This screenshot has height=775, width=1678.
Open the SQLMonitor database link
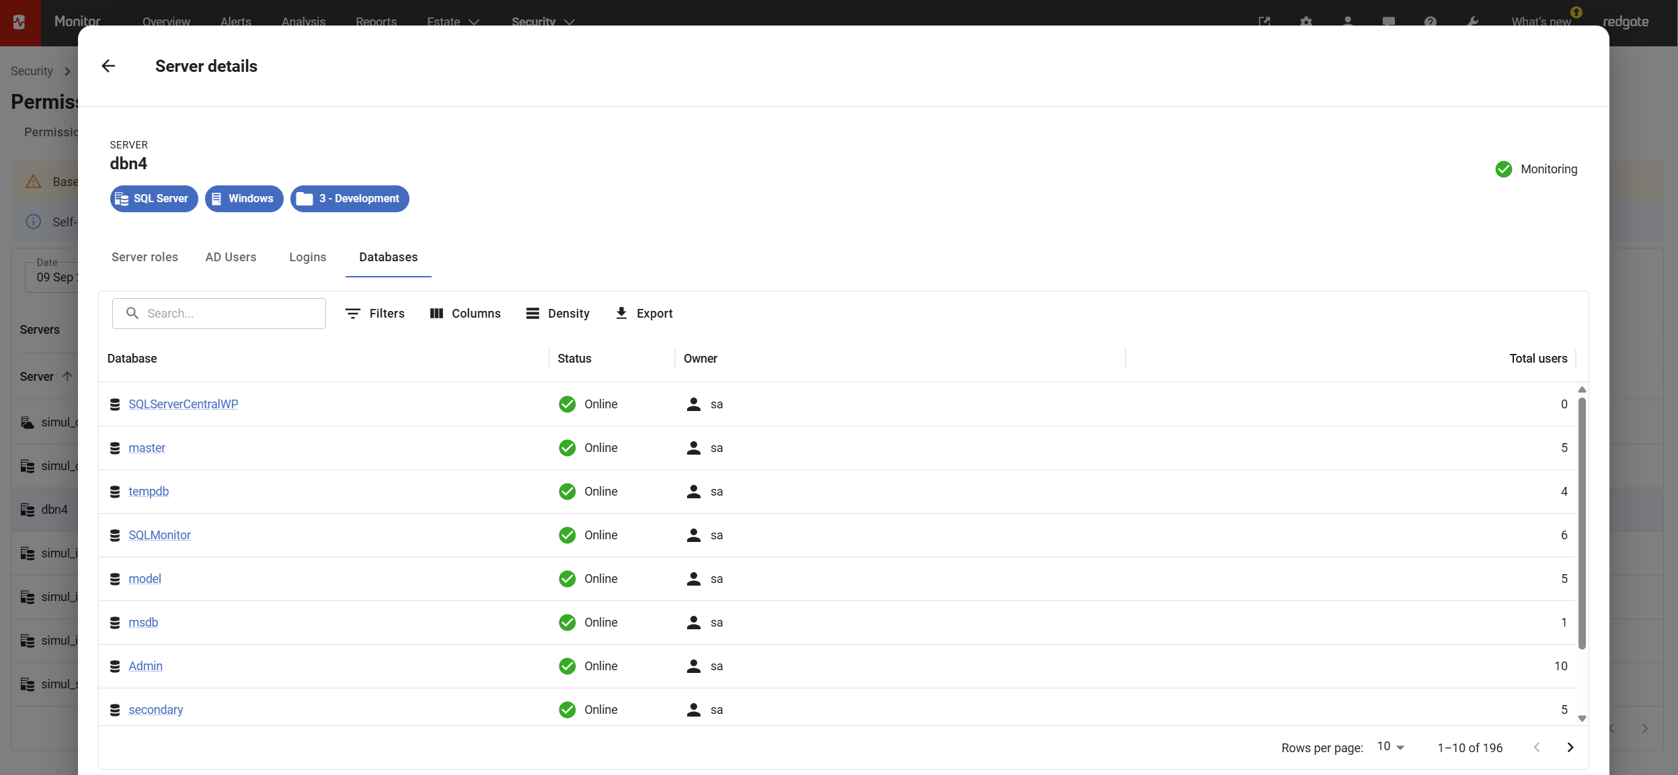coord(159,535)
